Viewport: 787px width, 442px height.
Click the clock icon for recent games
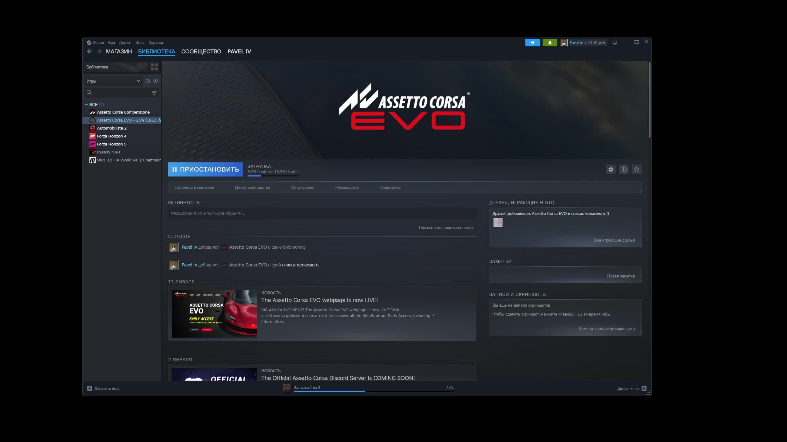[x=148, y=81]
